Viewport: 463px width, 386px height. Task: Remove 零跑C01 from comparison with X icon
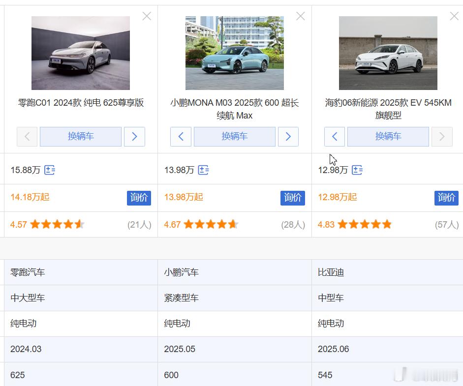point(147,16)
